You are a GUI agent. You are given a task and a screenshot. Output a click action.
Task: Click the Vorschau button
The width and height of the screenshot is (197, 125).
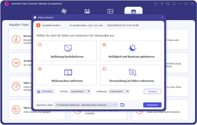[152, 92]
